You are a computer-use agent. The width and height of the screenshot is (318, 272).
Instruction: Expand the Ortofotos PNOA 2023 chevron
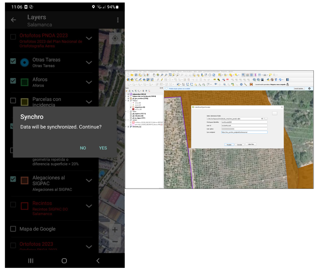pos(89,38)
